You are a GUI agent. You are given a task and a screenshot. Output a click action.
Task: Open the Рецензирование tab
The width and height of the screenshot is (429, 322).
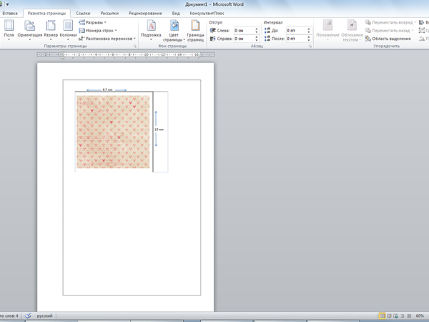(145, 13)
